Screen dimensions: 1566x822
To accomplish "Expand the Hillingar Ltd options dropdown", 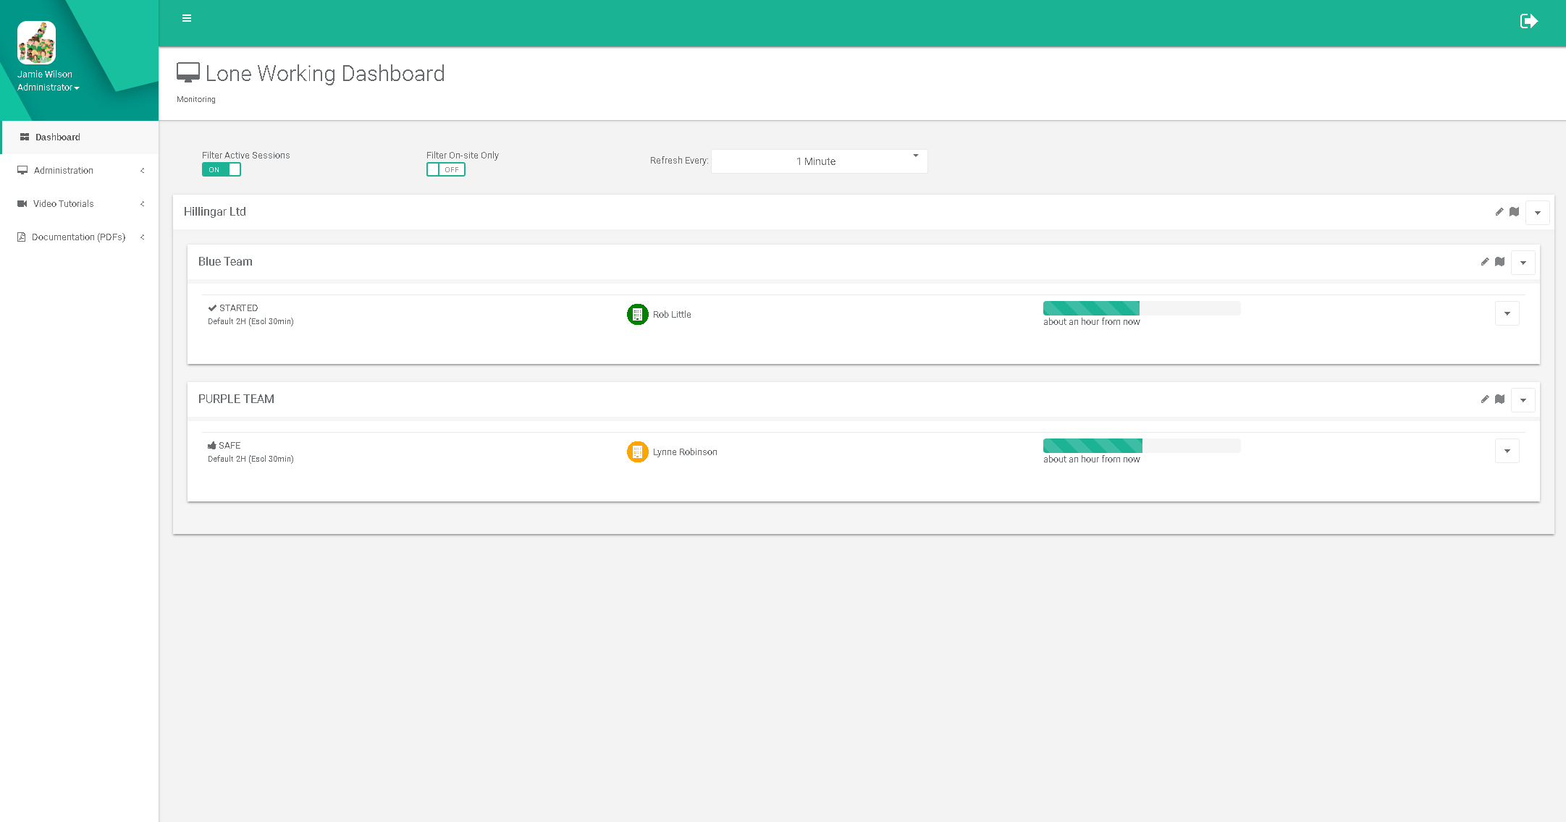I will tap(1537, 213).
